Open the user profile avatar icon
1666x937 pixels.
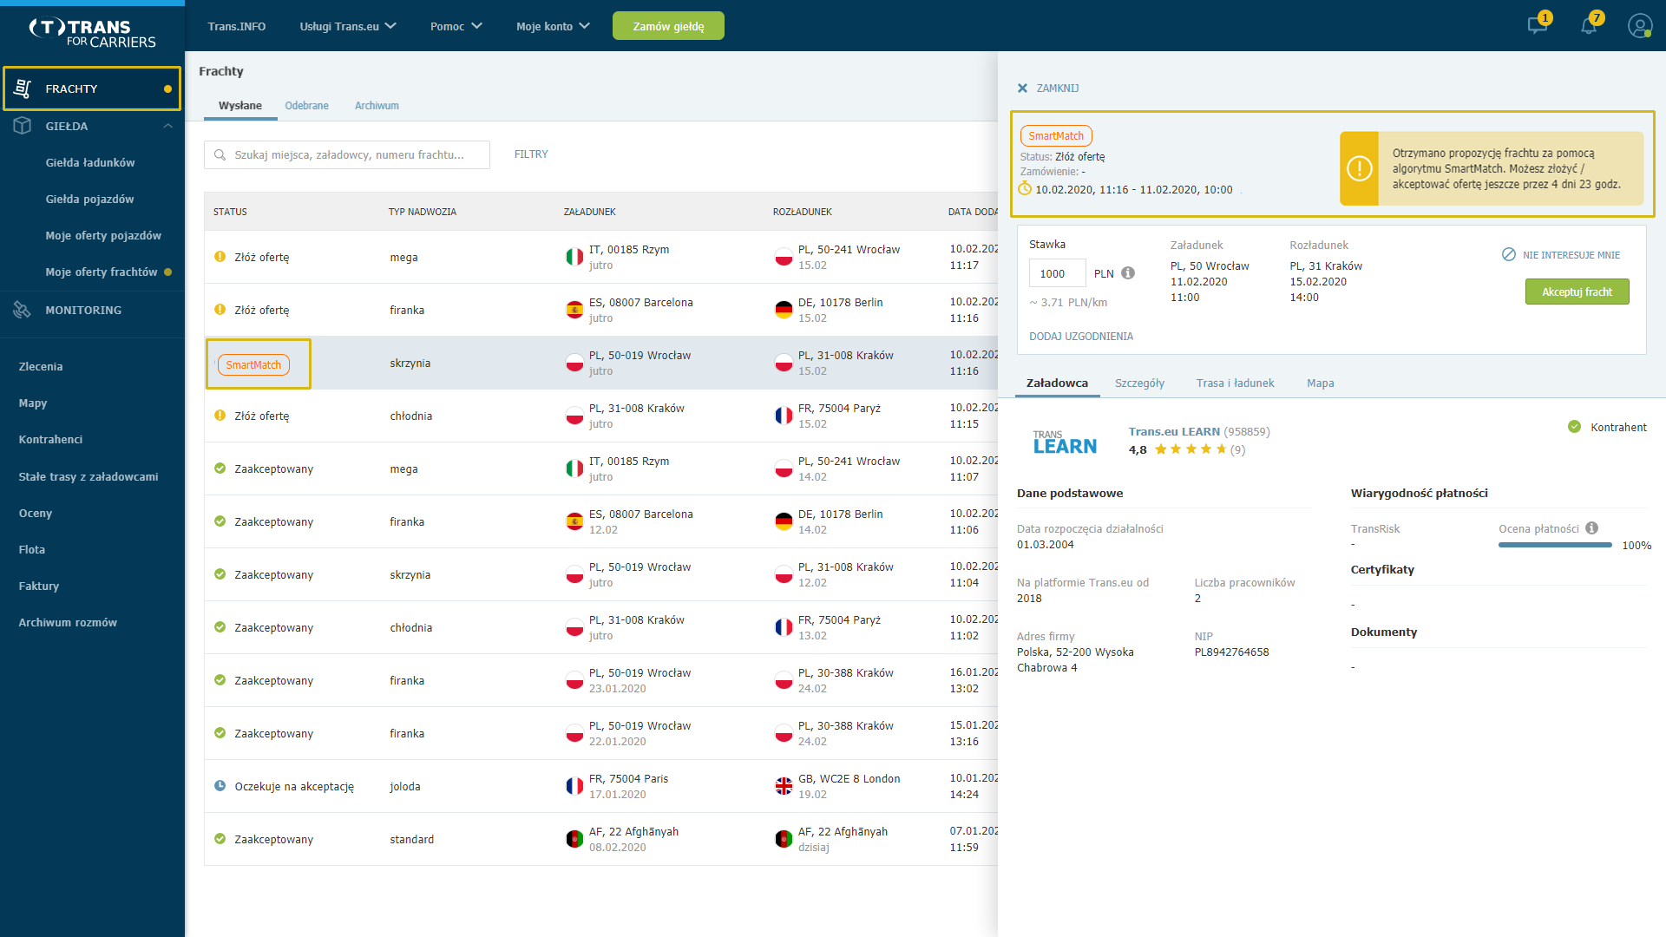(x=1640, y=26)
